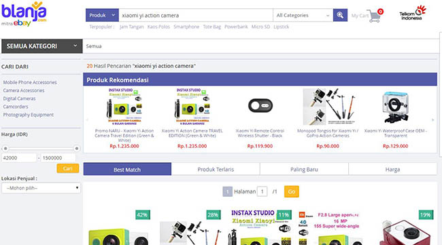Filter by Camera Accessories category link
Viewport: 442px width, 245px height.
(24, 90)
